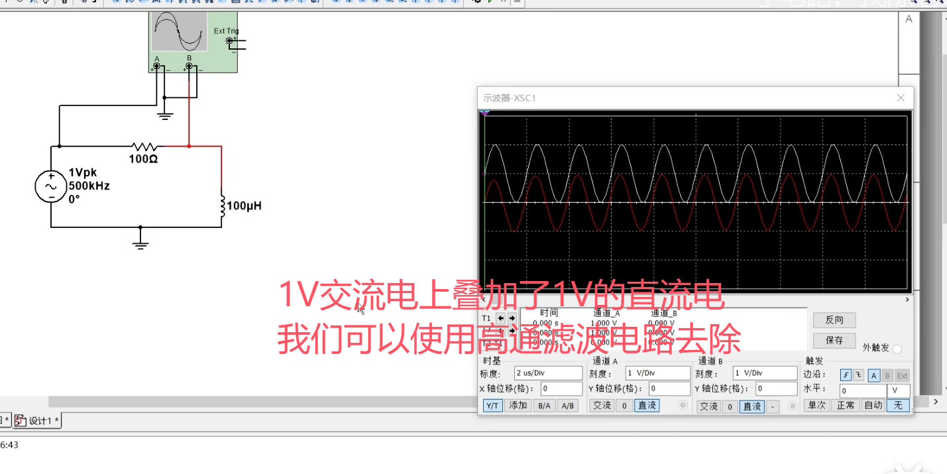The height and width of the screenshot is (474, 947).
Task: Close the 示波器-XSC1 window
Action: click(901, 98)
